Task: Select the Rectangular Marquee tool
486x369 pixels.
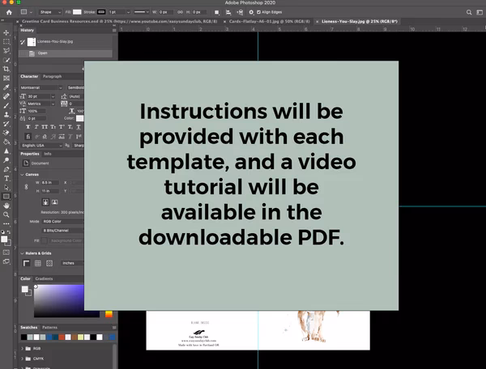Action: coord(6,41)
